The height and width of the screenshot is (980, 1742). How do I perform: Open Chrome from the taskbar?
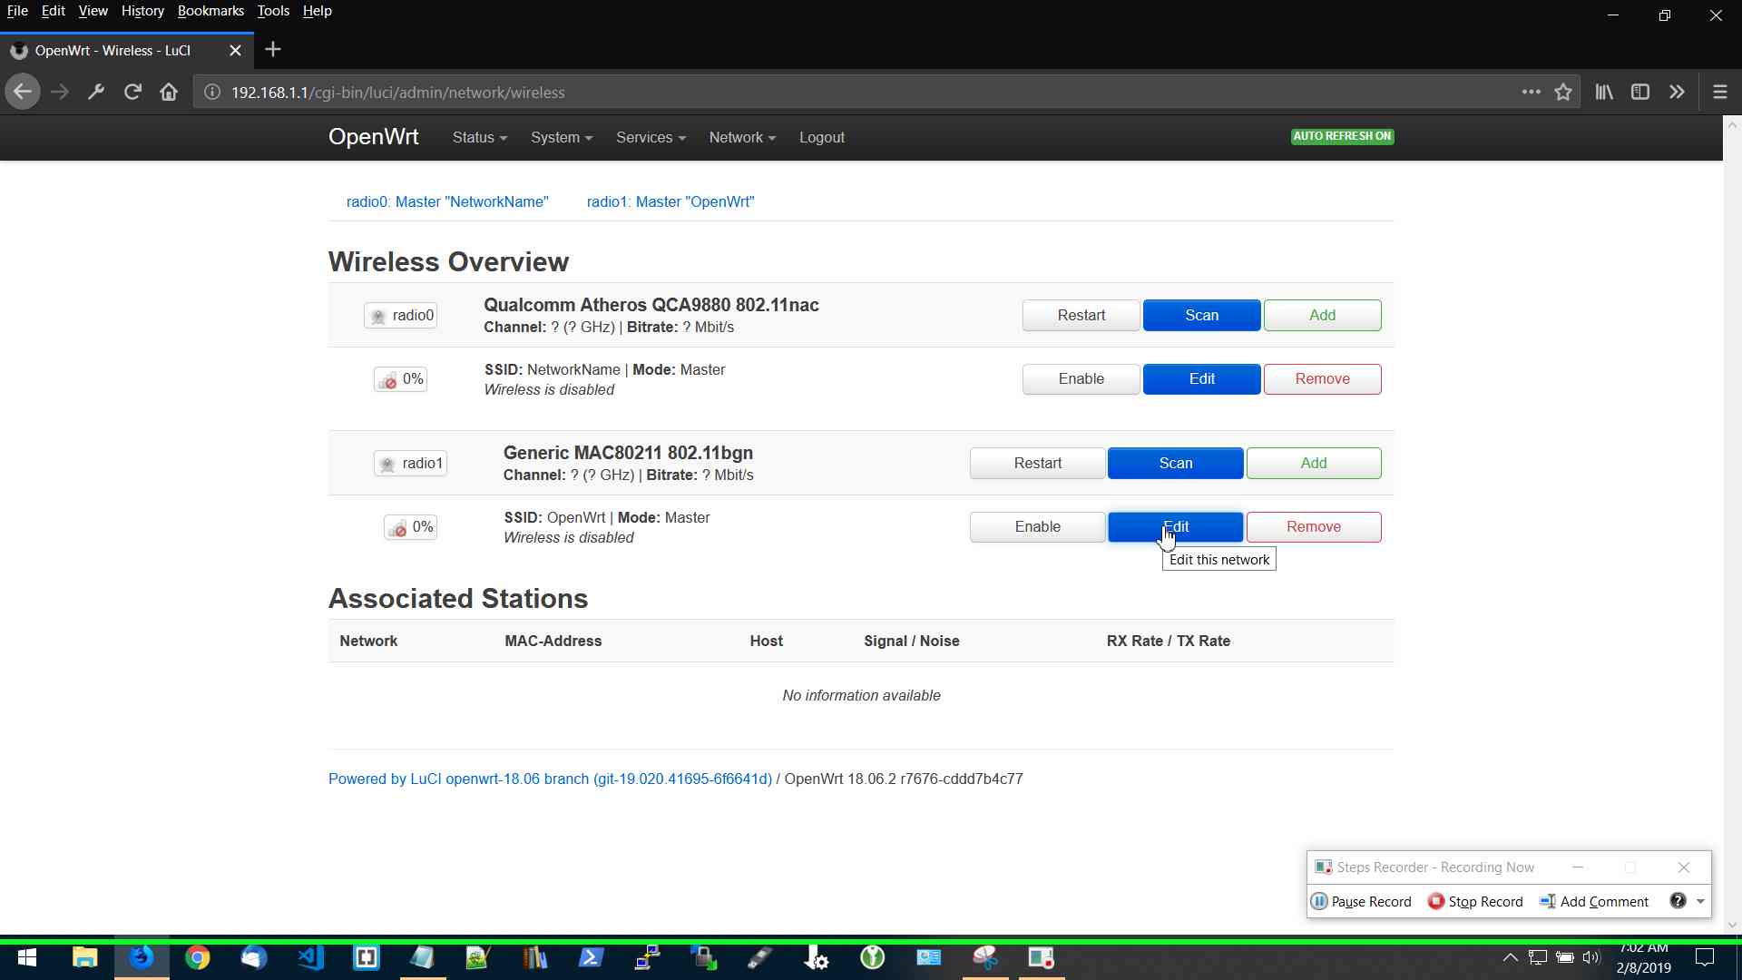click(x=197, y=957)
